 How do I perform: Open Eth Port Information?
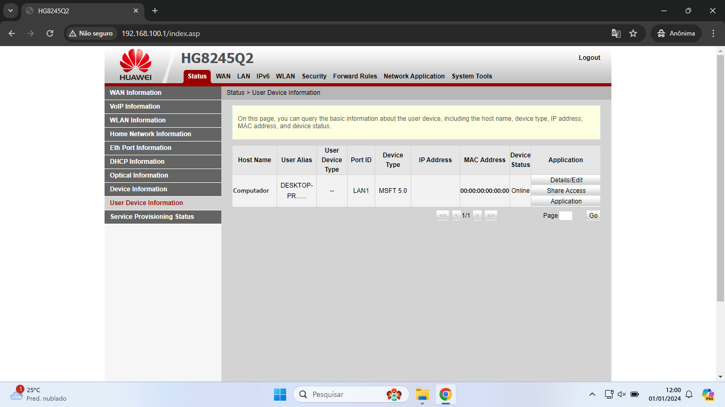pyautogui.click(x=163, y=148)
